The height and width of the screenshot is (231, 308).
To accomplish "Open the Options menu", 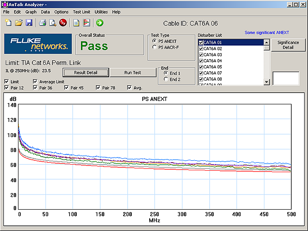I will coord(61,12).
